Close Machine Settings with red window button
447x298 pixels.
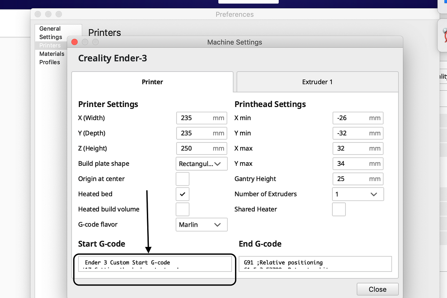click(x=75, y=42)
